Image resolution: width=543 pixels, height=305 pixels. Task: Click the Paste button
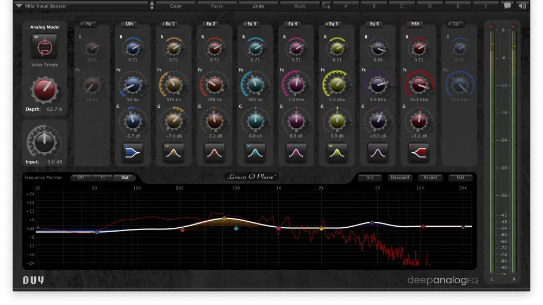click(217, 6)
